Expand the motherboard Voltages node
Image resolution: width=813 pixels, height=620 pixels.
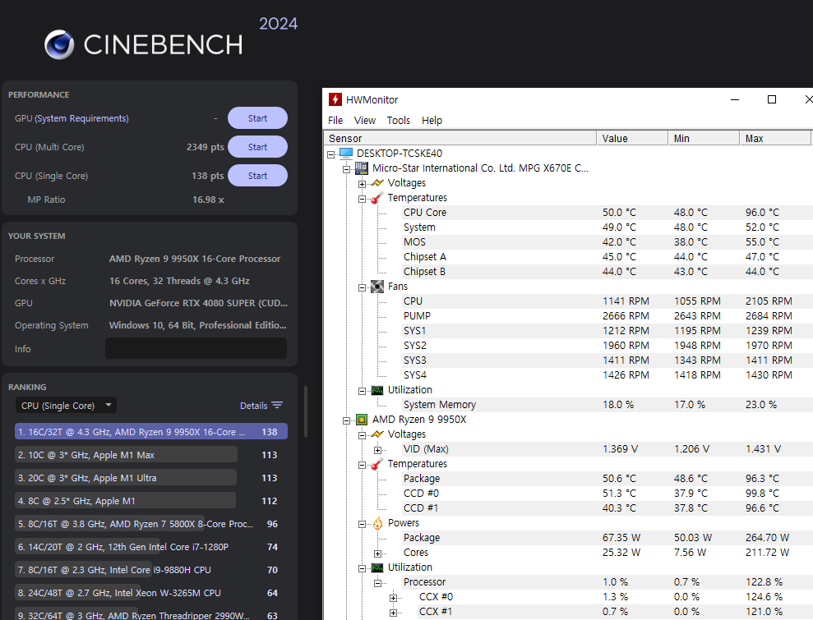pos(362,184)
